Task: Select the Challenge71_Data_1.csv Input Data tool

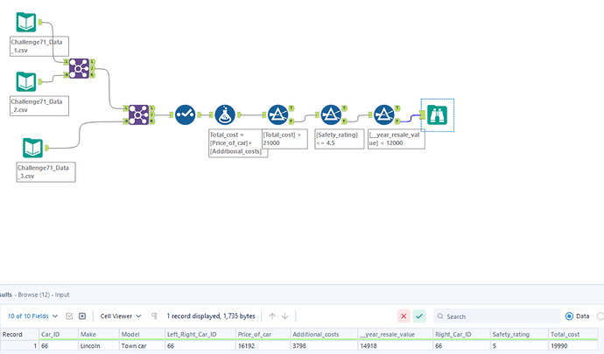Action: (26, 22)
